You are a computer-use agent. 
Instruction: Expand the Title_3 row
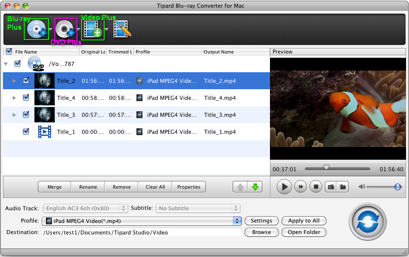14,115
